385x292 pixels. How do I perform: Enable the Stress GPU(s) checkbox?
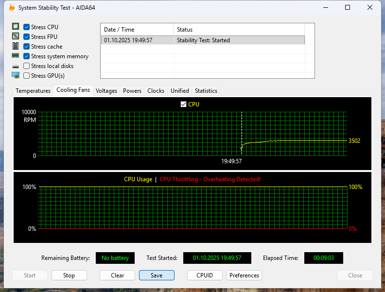pyautogui.click(x=27, y=76)
